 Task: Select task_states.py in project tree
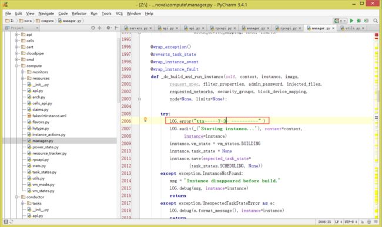pos(44,172)
